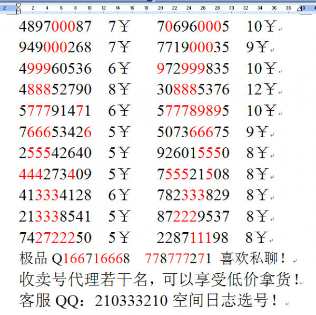The width and height of the screenshot is (316, 315).
Task: Click the premium number 778777271
Action: (178, 259)
